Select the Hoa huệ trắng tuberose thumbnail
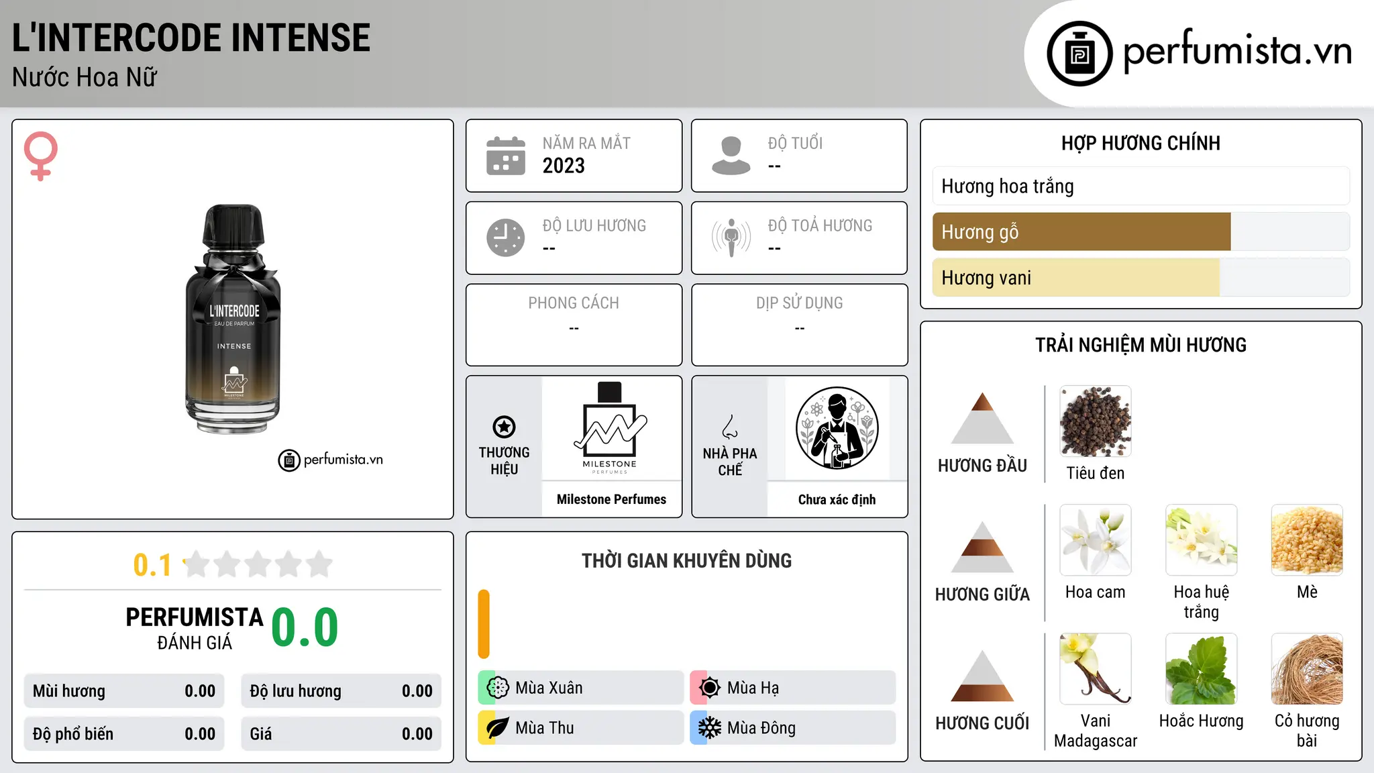Image resolution: width=1374 pixels, height=773 pixels. click(1202, 540)
